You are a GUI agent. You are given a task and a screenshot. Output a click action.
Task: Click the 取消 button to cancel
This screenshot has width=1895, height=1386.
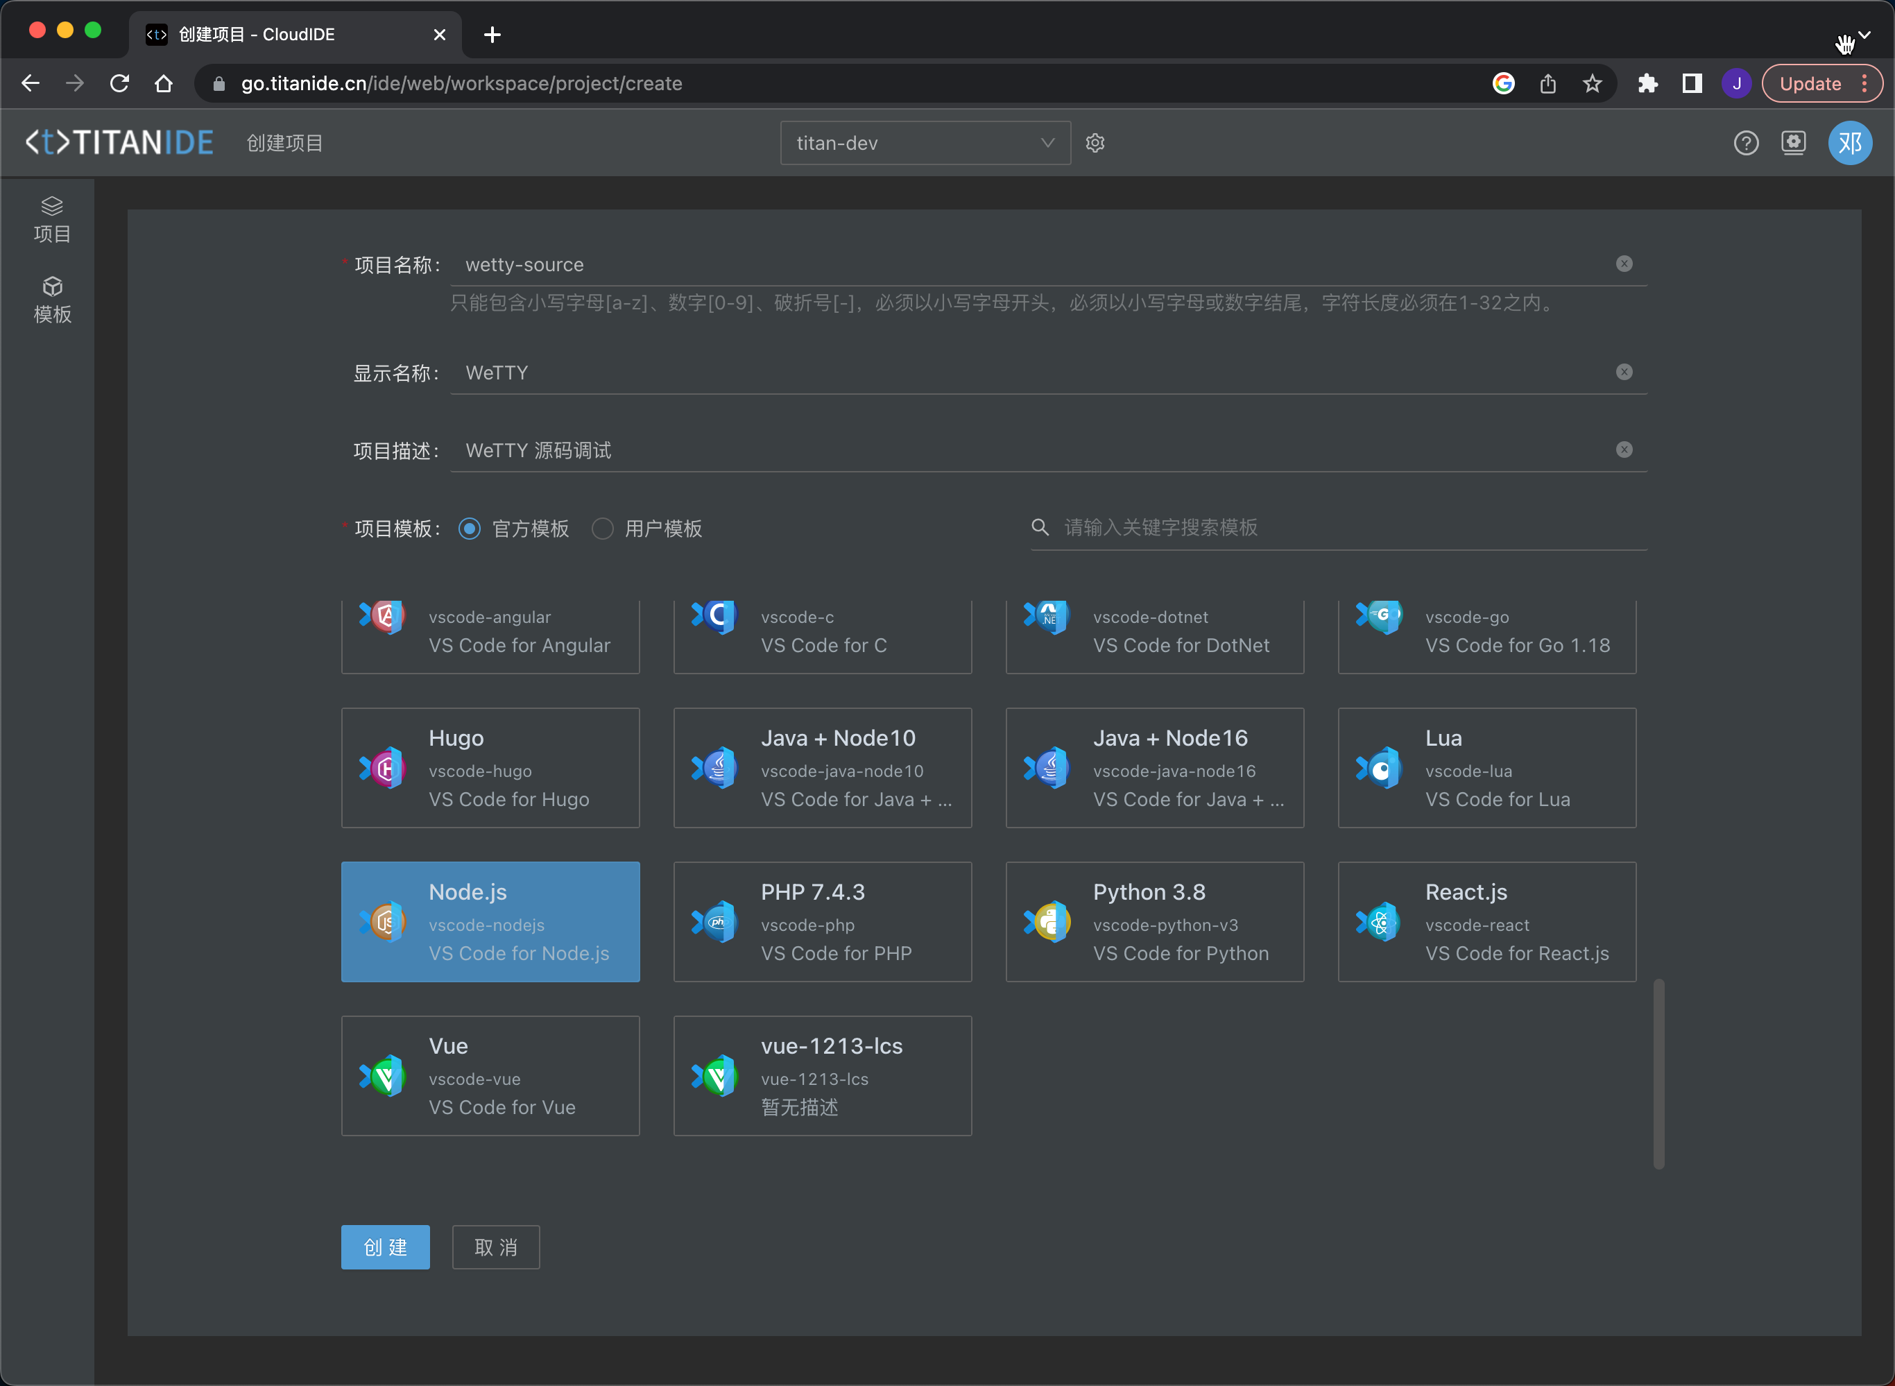[495, 1247]
